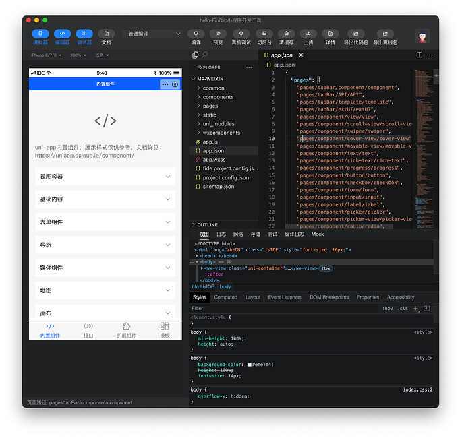Select the 接口 tab bar item

point(88,330)
